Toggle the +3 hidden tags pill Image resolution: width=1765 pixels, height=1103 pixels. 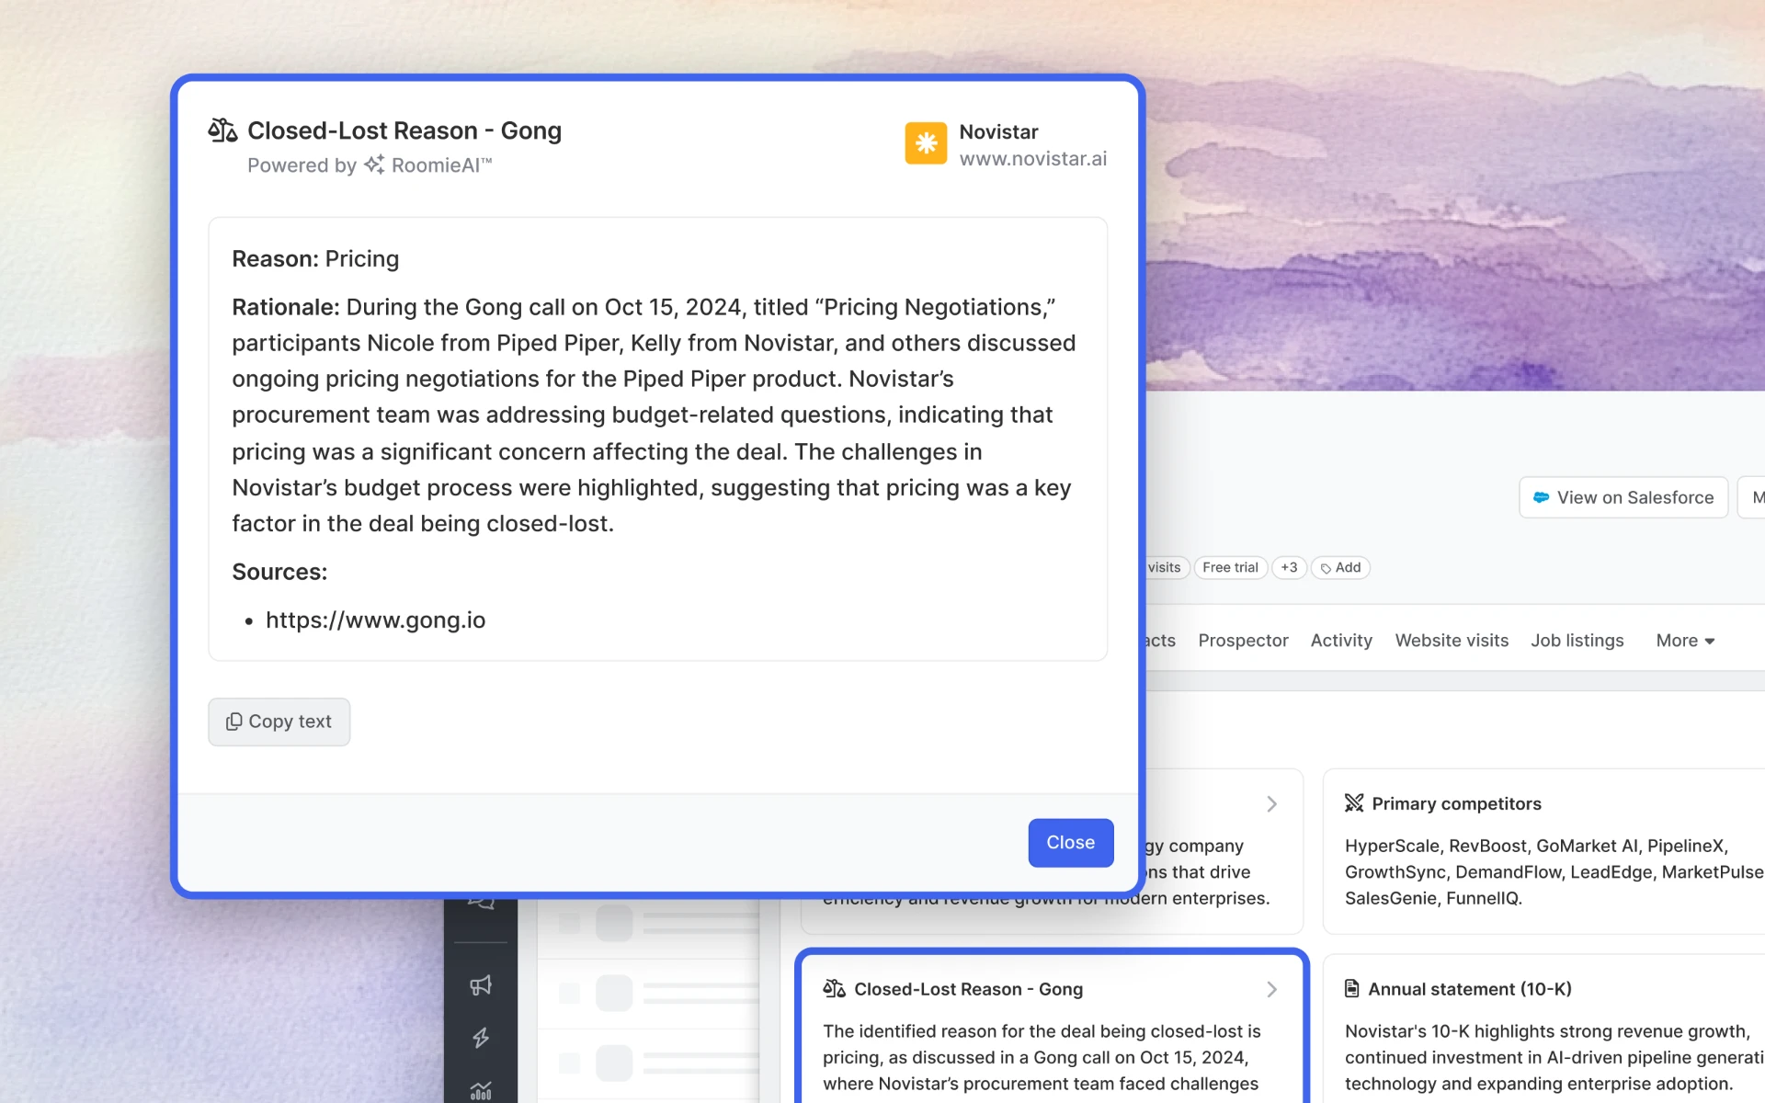click(x=1289, y=567)
